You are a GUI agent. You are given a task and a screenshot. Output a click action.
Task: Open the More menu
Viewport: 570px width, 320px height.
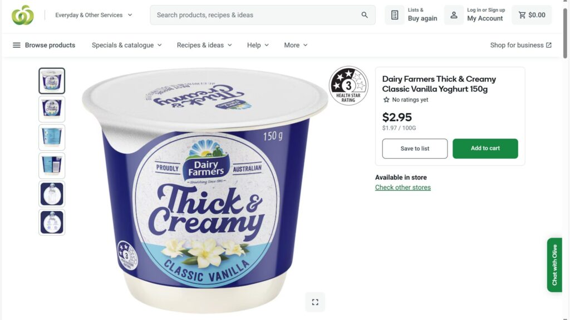(x=296, y=45)
